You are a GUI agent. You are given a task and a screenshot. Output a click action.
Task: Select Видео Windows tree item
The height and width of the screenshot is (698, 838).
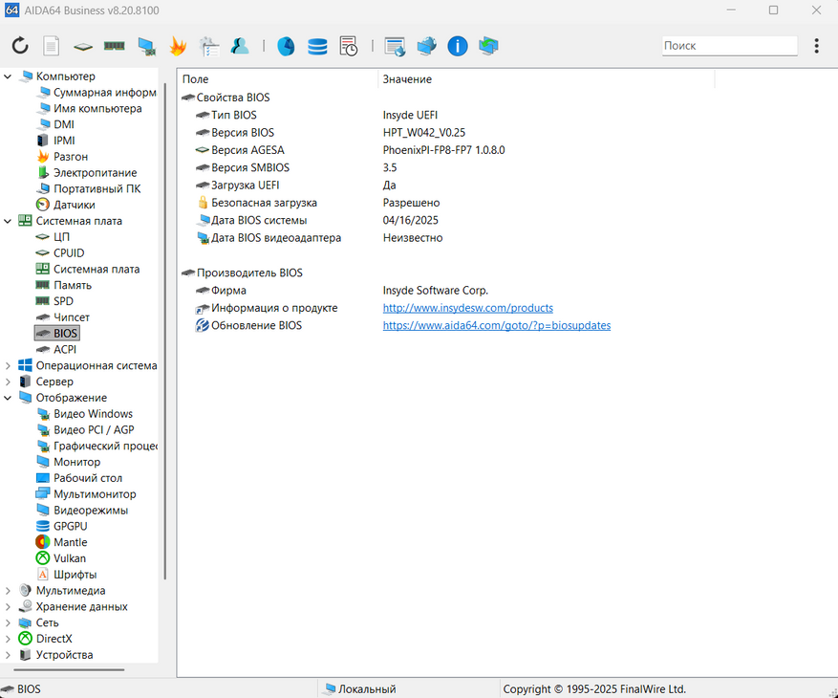(x=84, y=414)
